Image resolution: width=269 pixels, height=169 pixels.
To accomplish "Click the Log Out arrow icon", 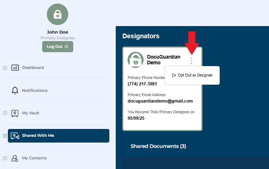I will (x=66, y=46).
